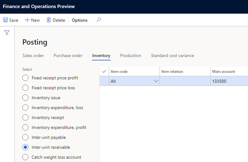Image resolution: width=248 pixels, height=162 pixels.
Task: Switch to the Sales order tab
Action: pyautogui.click(x=33, y=56)
